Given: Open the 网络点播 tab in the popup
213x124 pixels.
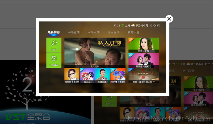Looking at the screenshot, I should pos(93,32).
